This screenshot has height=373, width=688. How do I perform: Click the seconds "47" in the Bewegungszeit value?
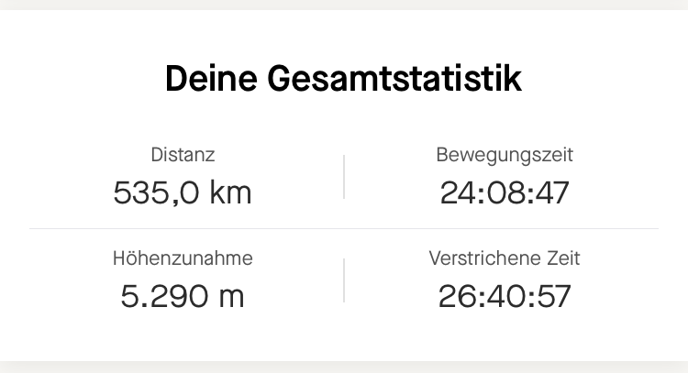pyautogui.click(x=552, y=193)
